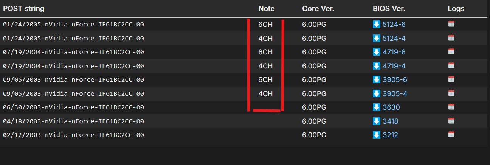The image size is (490, 165).
Task: Open logs calendar icon for 3905-6 row
Action: pyautogui.click(x=451, y=79)
